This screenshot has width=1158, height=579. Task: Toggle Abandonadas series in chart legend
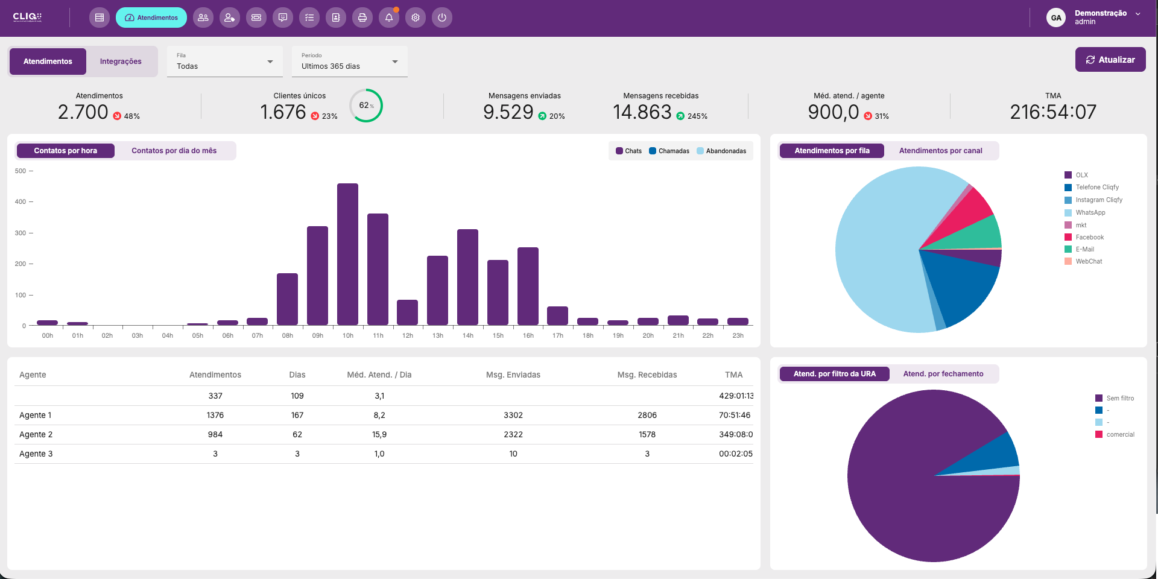pos(721,151)
